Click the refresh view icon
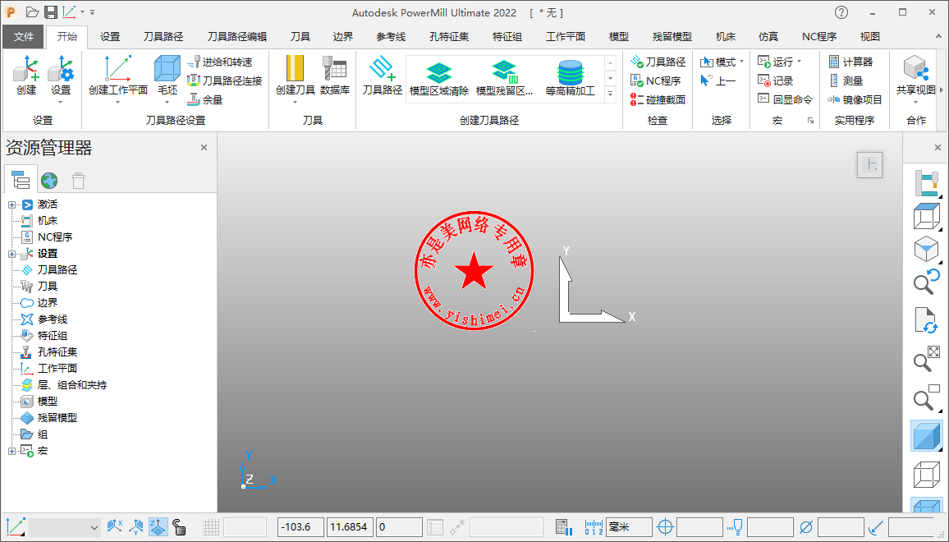This screenshot has height=542, width=949. click(x=926, y=319)
